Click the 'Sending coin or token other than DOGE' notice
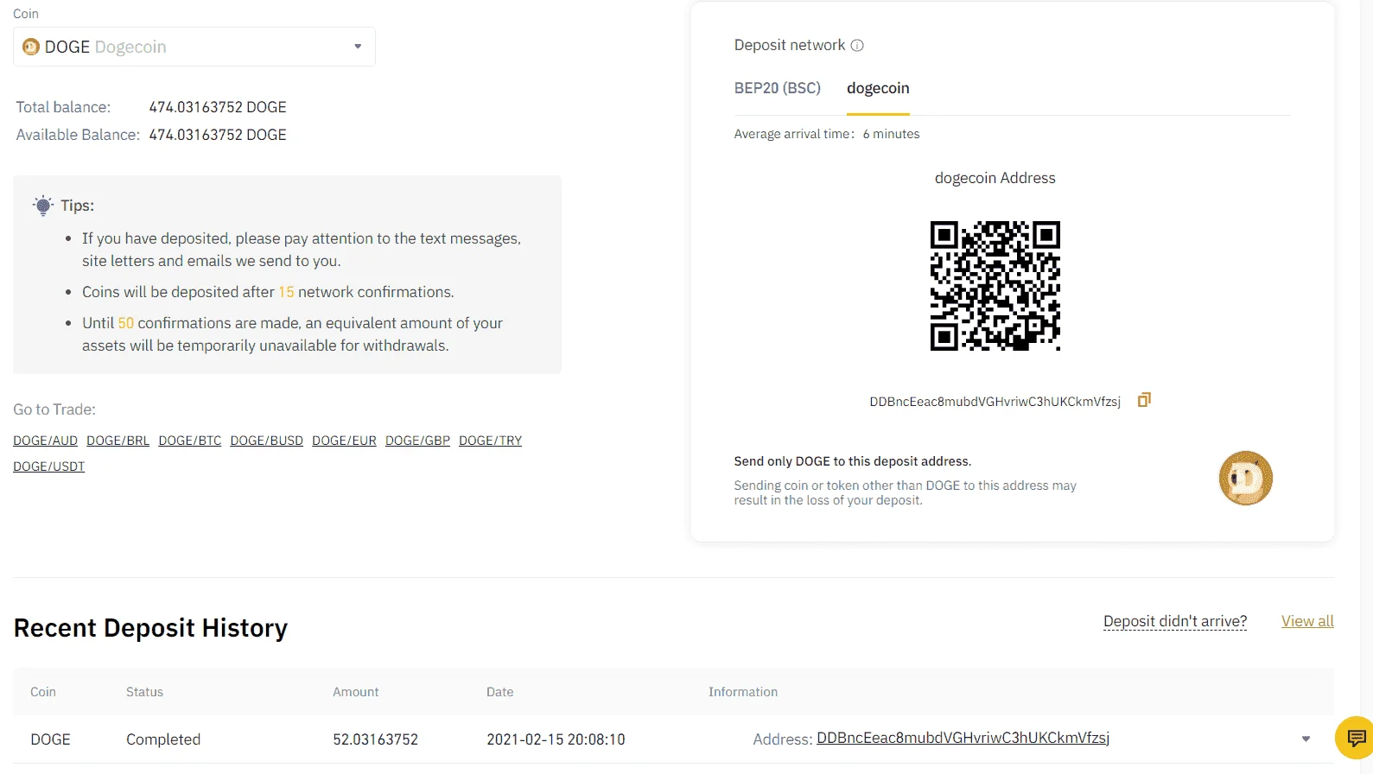 click(x=906, y=492)
